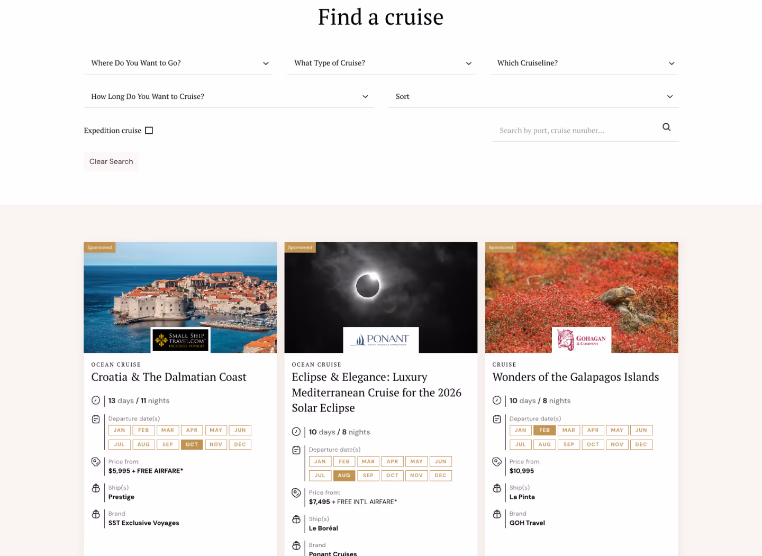Open the Galapagos iguana cruise thumbnail
This screenshot has width=762, height=556.
pyautogui.click(x=582, y=286)
